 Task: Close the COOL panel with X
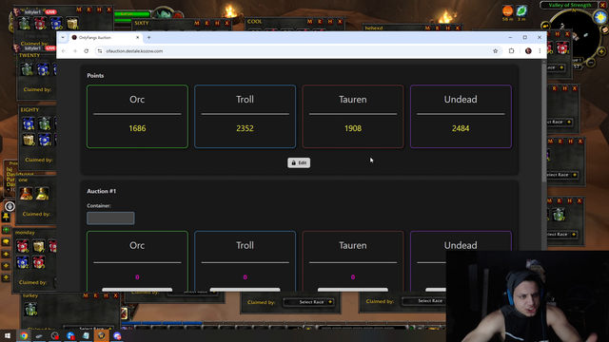(340, 22)
